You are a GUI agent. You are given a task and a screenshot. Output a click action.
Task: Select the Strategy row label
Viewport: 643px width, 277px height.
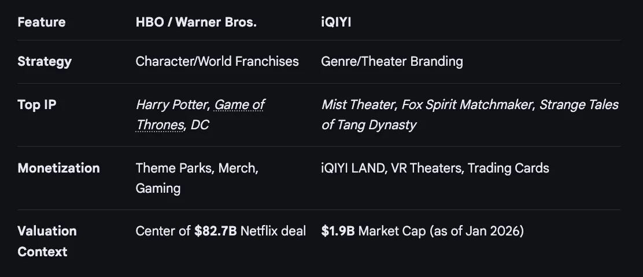pos(45,62)
